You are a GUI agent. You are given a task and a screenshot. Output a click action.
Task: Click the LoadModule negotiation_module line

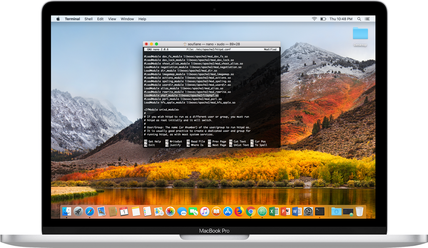[x=193, y=67]
